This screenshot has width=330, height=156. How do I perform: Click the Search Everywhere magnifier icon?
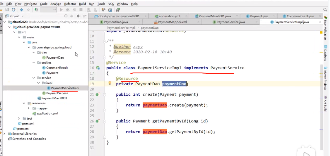click(325, 10)
